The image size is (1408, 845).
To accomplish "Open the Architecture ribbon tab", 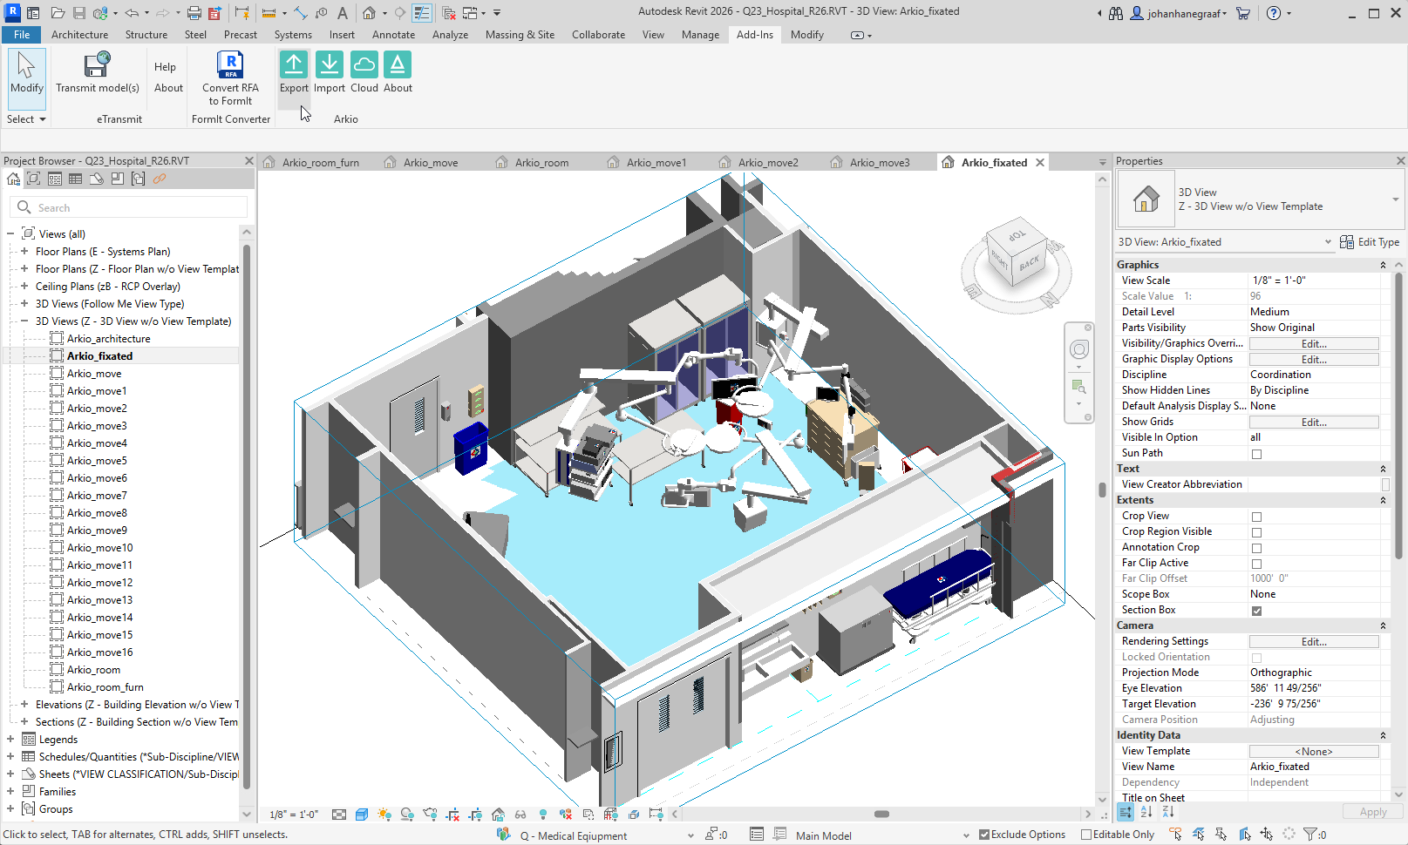I will (x=80, y=35).
